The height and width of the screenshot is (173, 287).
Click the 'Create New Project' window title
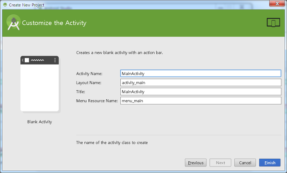click(26, 5)
